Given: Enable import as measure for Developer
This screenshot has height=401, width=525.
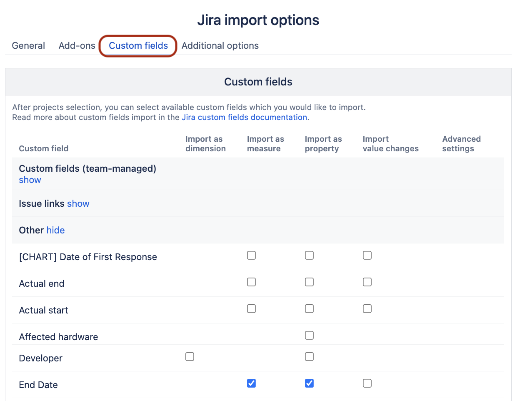Looking at the screenshot, I should pos(309,356).
